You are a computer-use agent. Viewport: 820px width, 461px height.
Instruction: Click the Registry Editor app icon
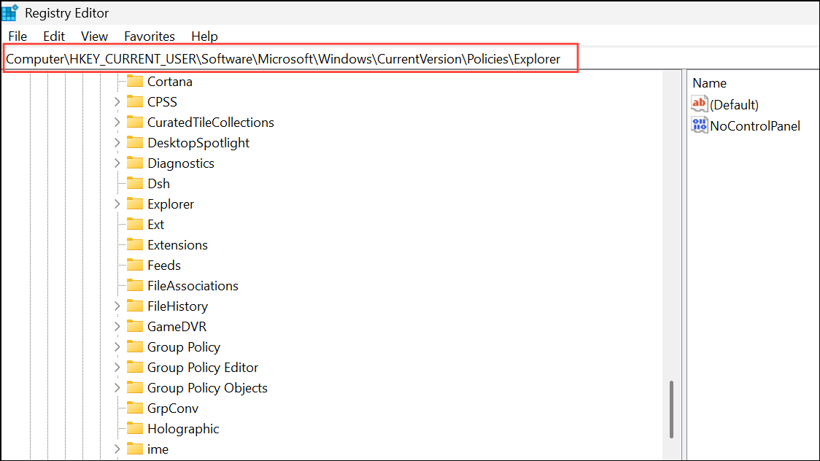[10, 12]
